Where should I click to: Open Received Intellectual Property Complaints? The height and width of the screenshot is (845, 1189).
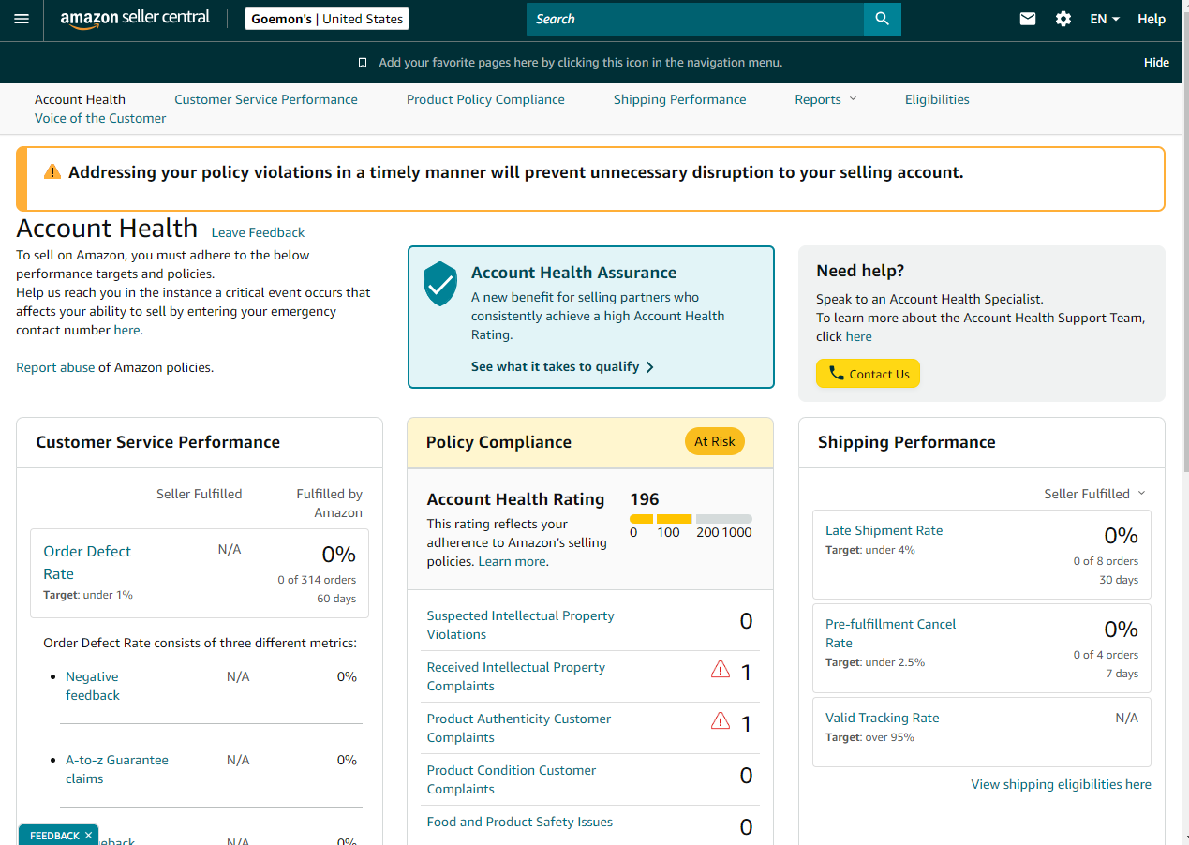click(516, 676)
